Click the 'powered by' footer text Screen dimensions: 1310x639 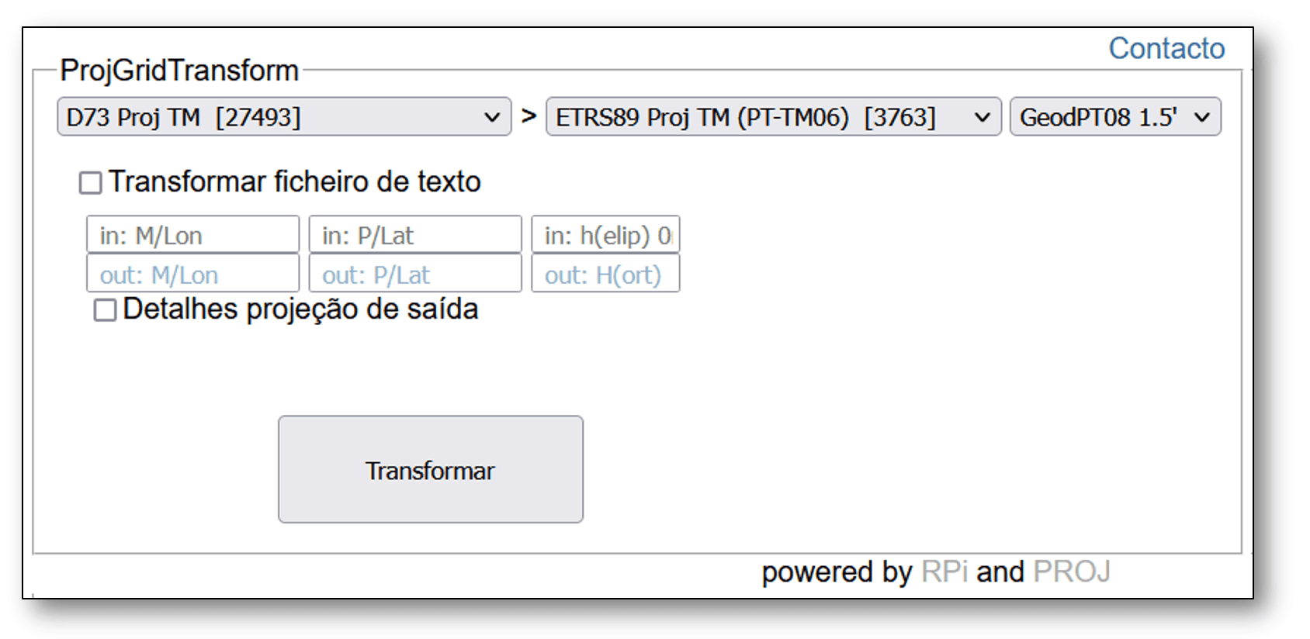[x=836, y=572]
